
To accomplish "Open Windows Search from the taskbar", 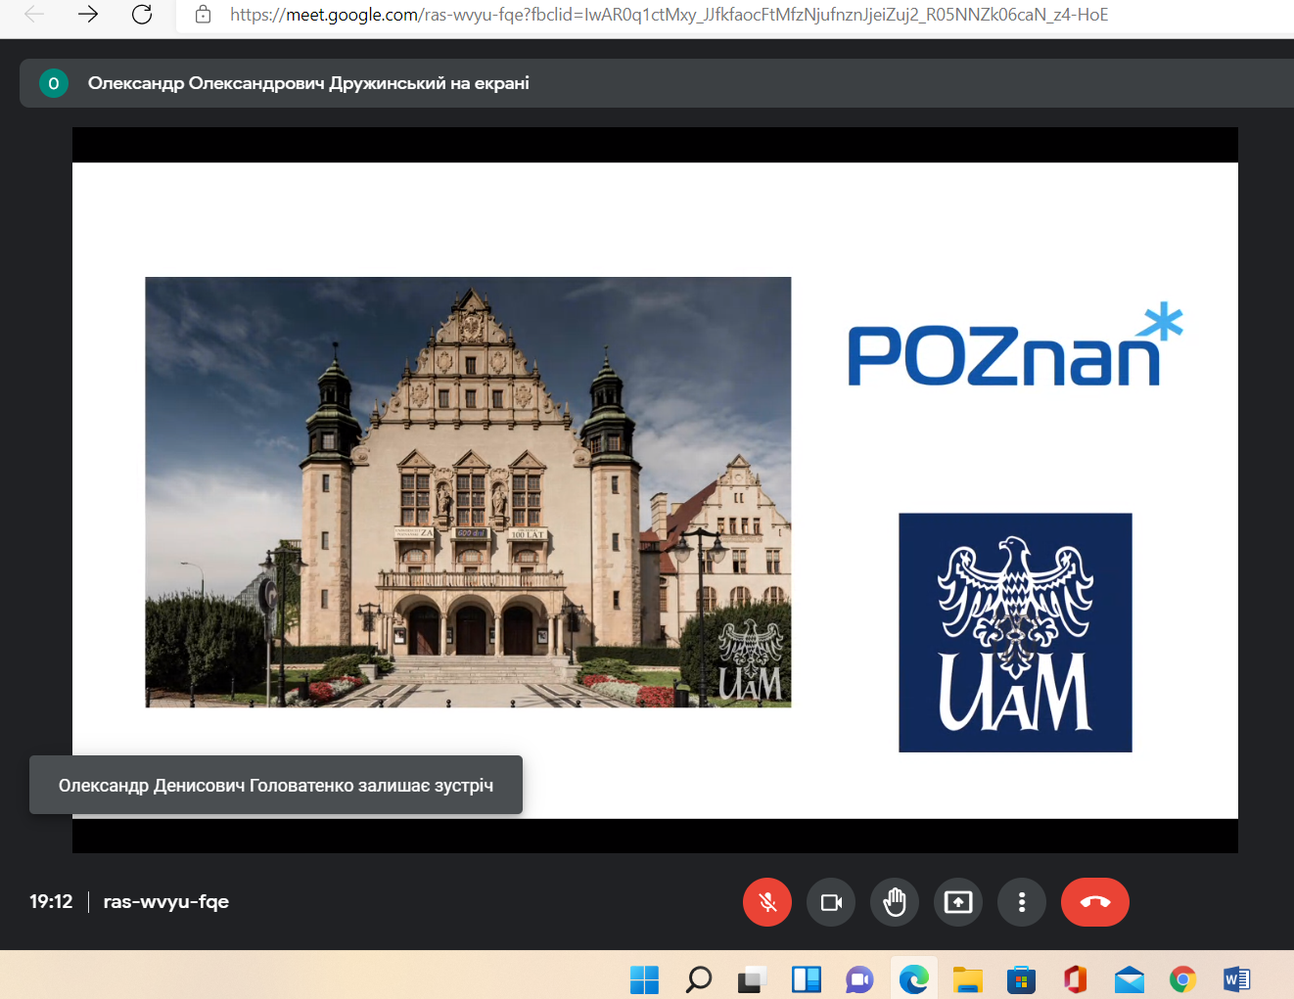I will tap(699, 978).
